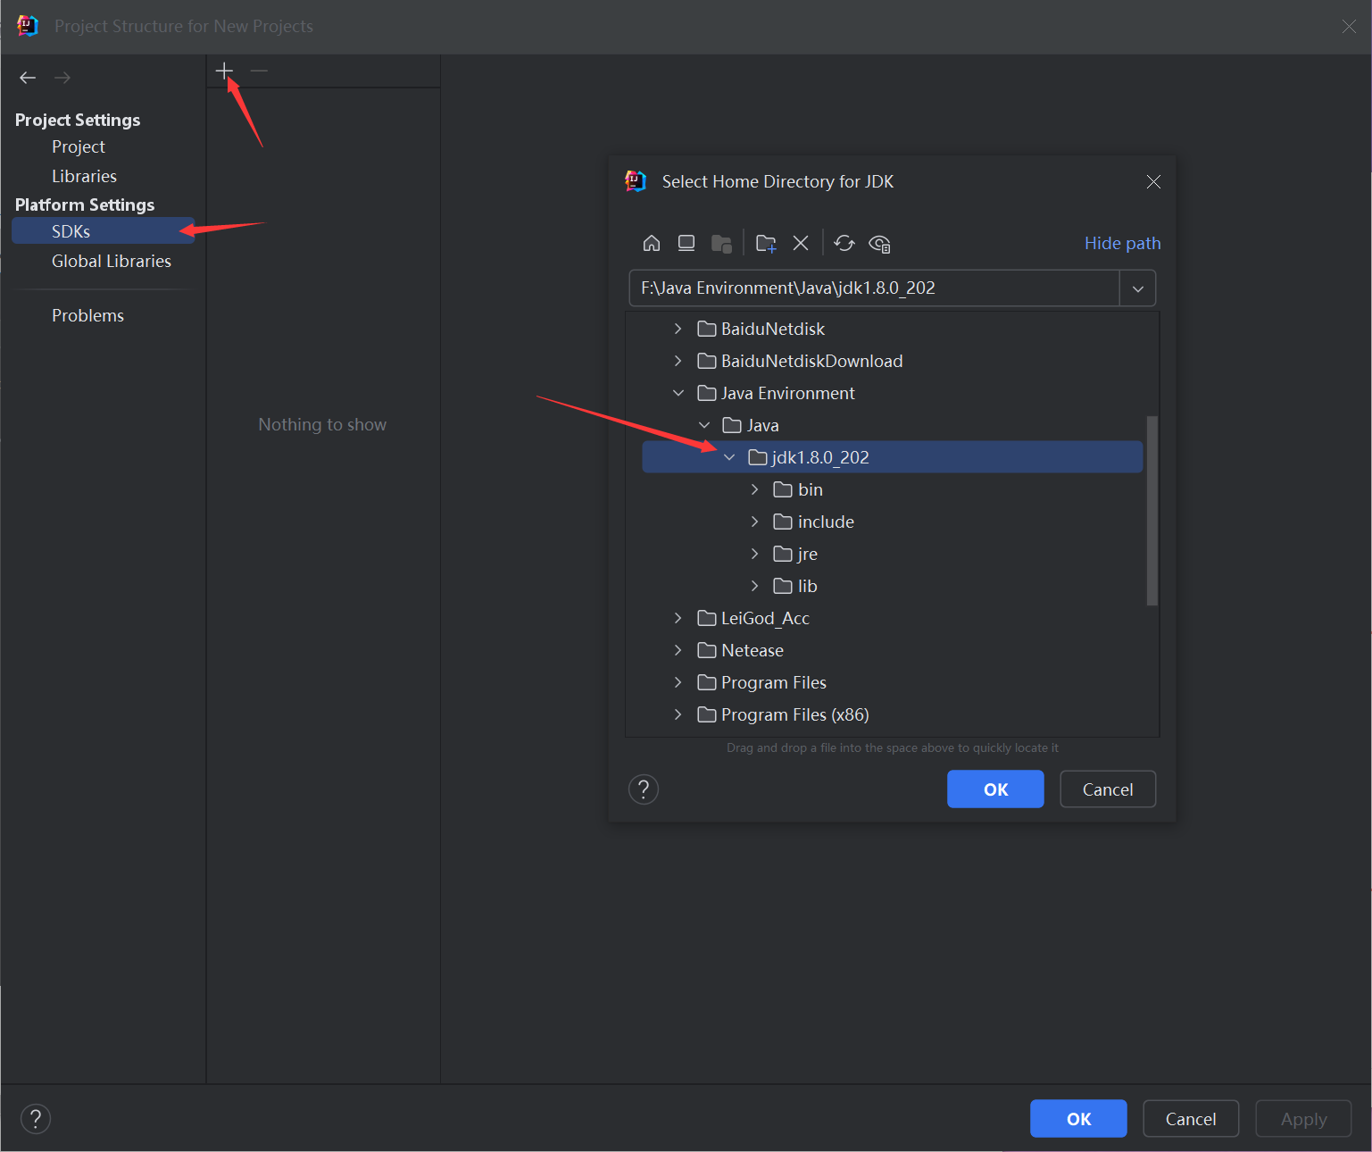Viewport: 1372px width, 1152px height.
Task: Expand the bin folder
Action: coord(755,489)
